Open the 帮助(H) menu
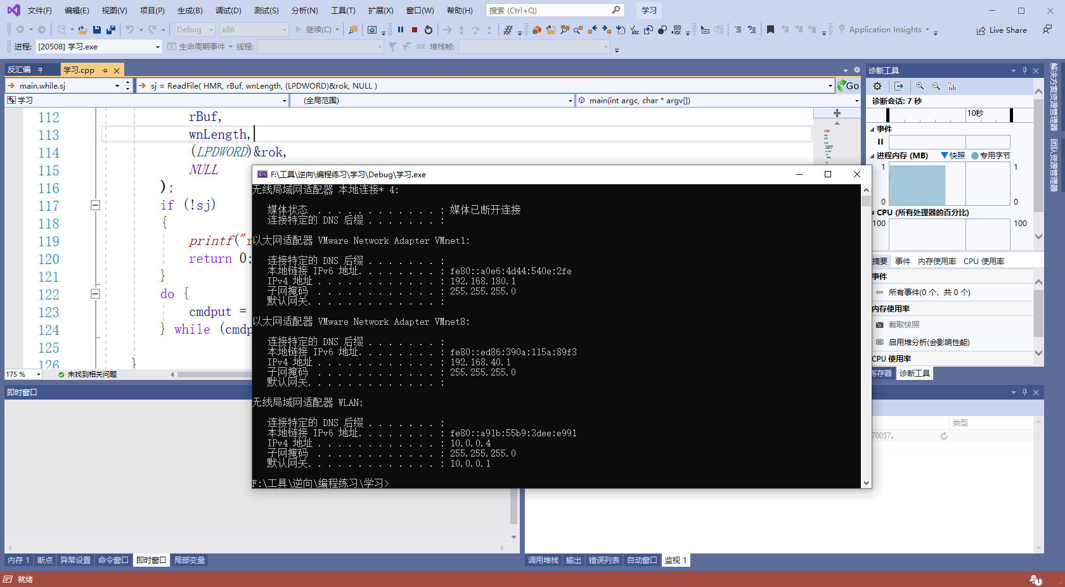1065x587 pixels. tap(460, 11)
